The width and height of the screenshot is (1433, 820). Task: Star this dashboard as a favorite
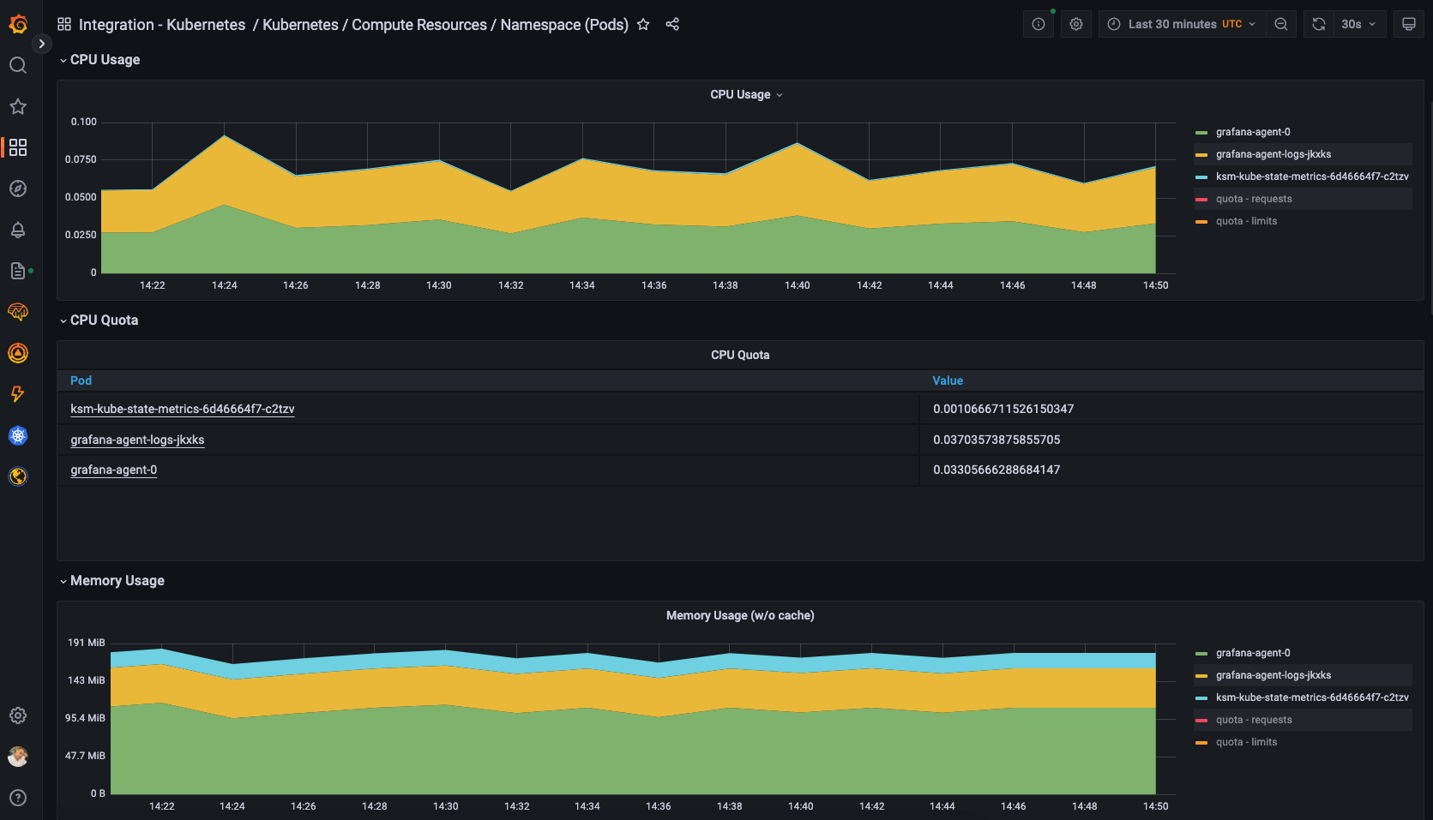(x=642, y=24)
